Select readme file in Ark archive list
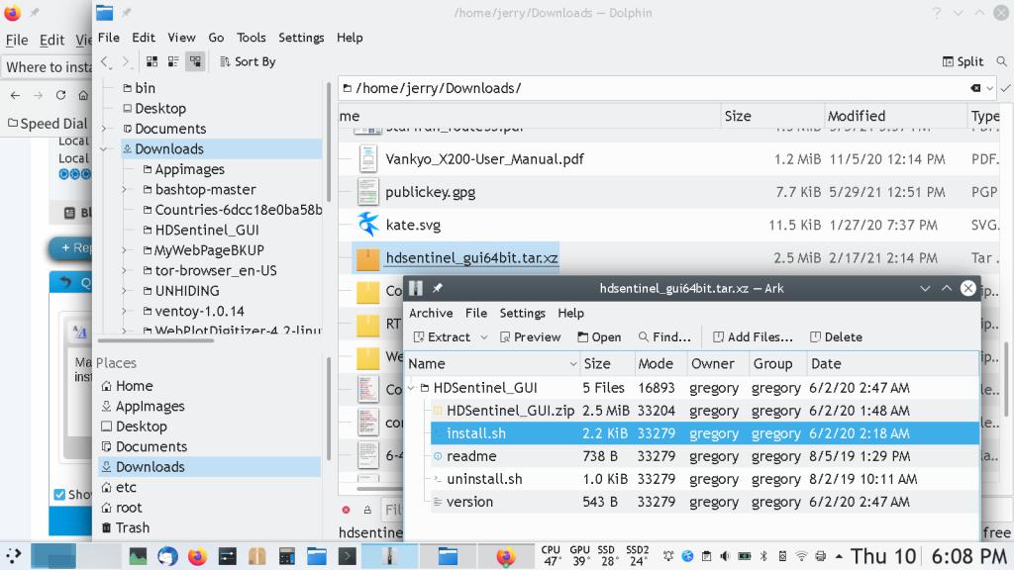This screenshot has width=1014, height=570. click(x=470, y=456)
